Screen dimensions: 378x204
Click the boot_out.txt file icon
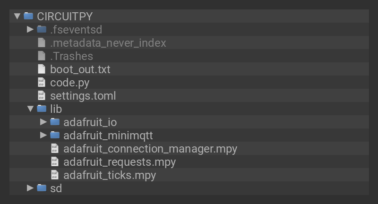(x=42, y=69)
